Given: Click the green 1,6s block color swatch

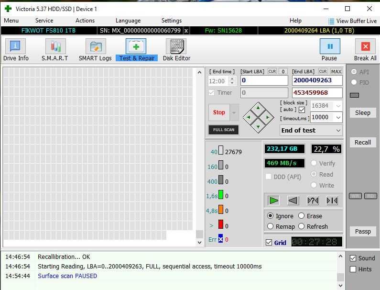Looking at the screenshot, I should coord(221,195).
